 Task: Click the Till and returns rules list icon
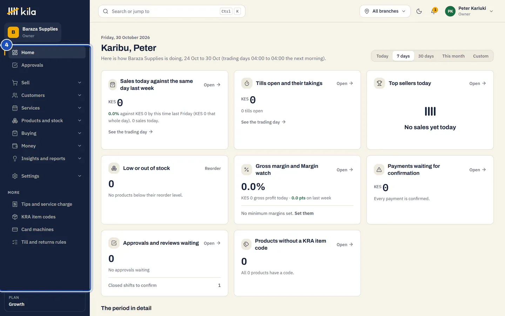point(15,242)
